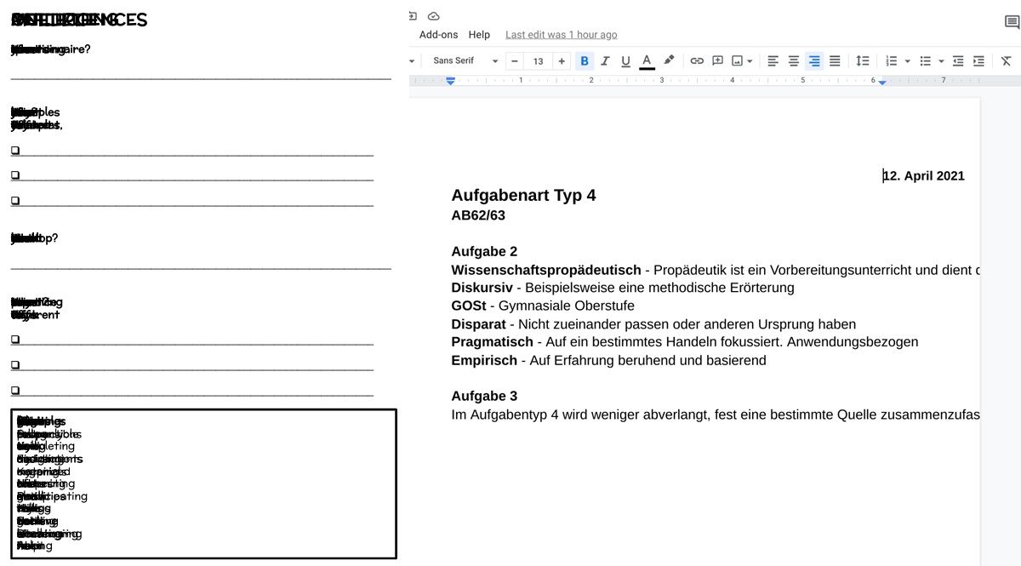Open comment history icon

point(1012,23)
